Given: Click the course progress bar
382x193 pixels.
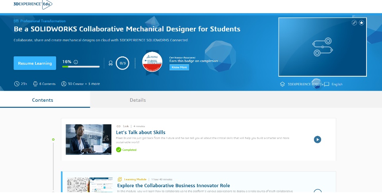Looking at the screenshot, I should coord(81,67).
